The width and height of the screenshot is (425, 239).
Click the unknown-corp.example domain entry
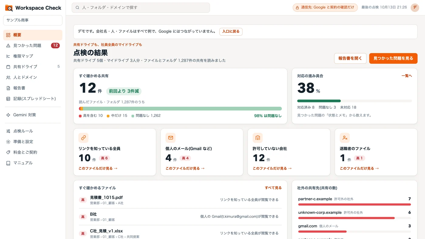[355, 214]
